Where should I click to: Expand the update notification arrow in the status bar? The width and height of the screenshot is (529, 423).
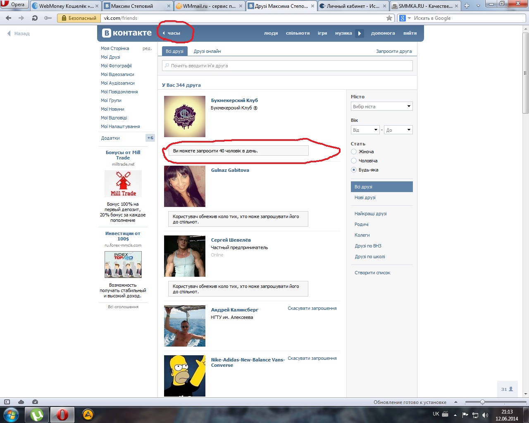(x=456, y=402)
